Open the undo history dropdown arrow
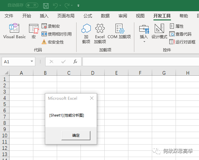Screen dimensions: 199x160 pyautogui.click(x=60, y=6)
